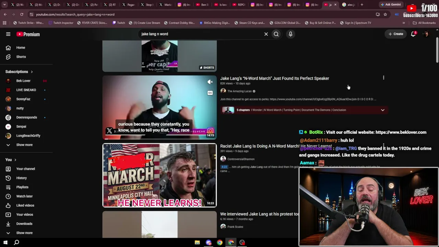The width and height of the screenshot is (439, 247).
Task: Open the Home sidebar icon
Action: [x=8, y=48]
